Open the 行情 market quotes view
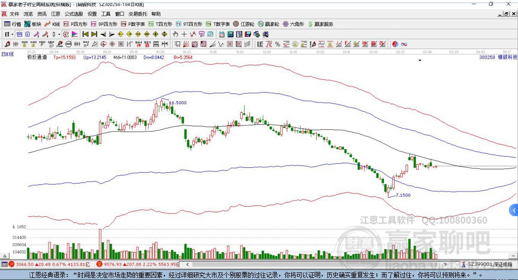 point(13,24)
